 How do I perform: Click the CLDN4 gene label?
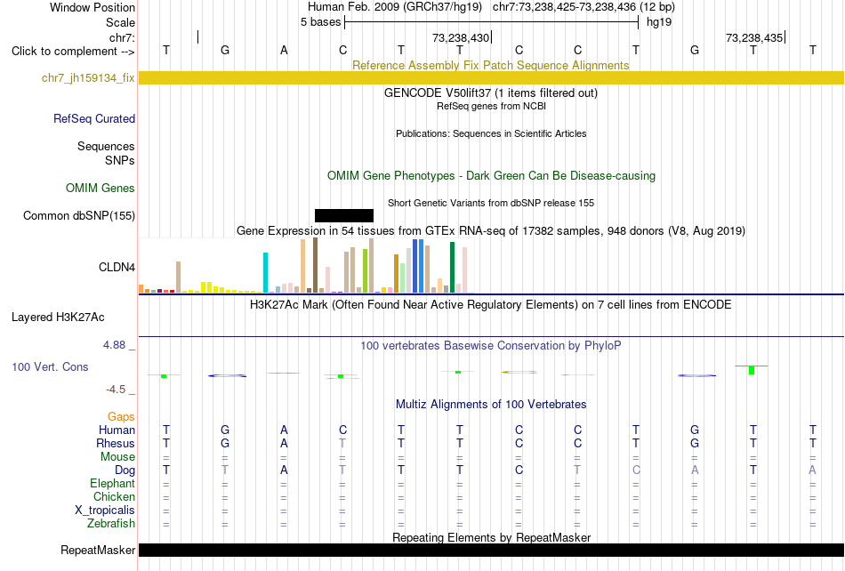pyautogui.click(x=117, y=267)
